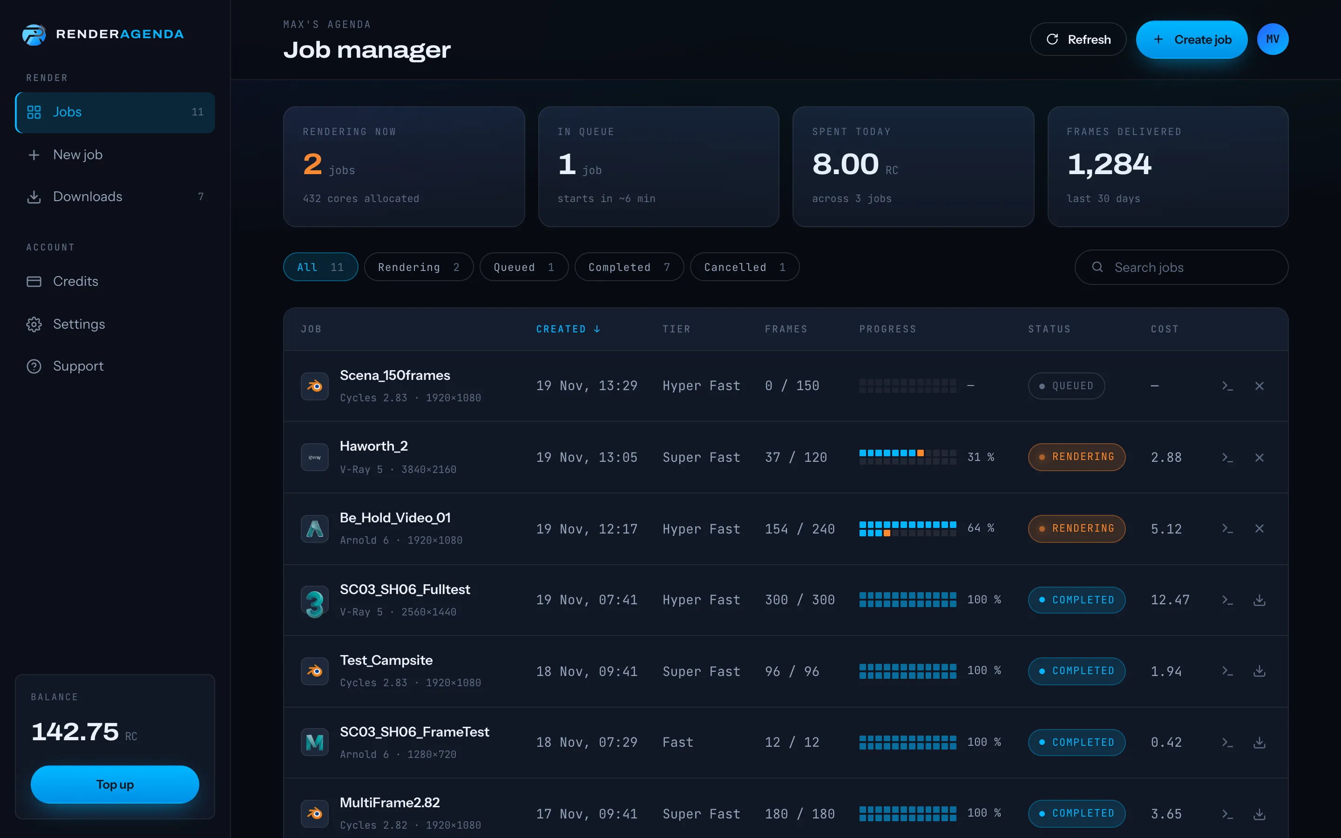Image resolution: width=1341 pixels, height=838 pixels.
Task: Open console icon for Scena_150frames job
Action: [x=1227, y=386]
